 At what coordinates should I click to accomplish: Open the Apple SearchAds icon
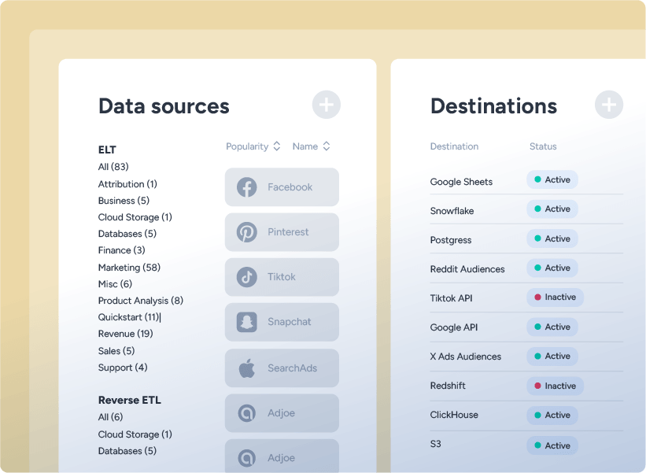pos(247,368)
